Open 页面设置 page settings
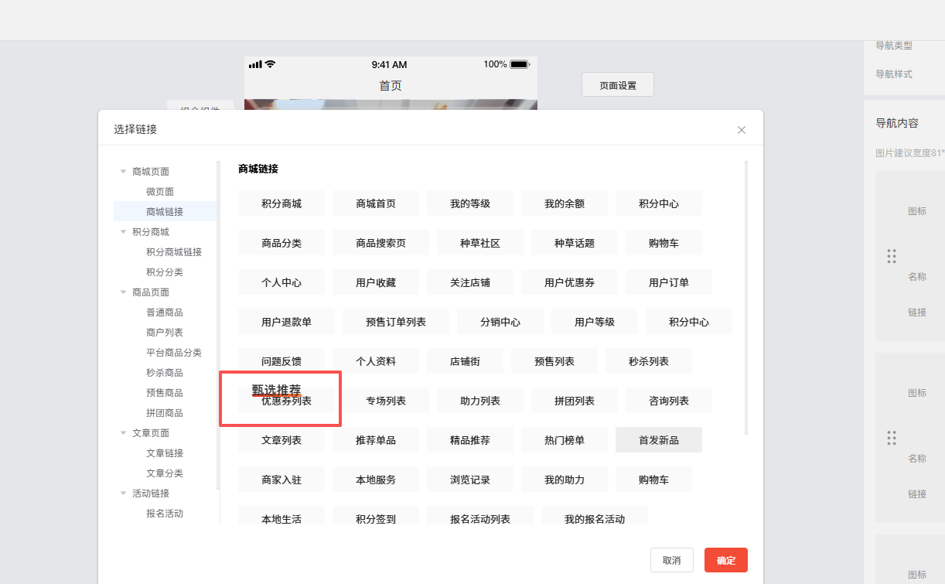This screenshot has width=945, height=584. (617, 85)
